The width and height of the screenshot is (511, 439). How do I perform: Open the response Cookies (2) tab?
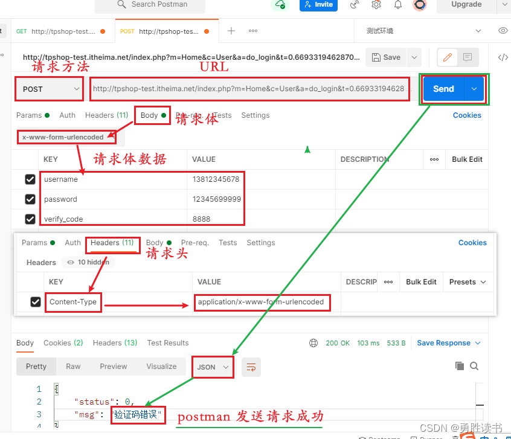63,343
